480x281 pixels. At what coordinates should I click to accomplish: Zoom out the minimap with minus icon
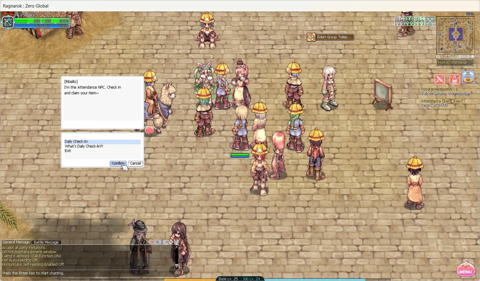point(464,57)
